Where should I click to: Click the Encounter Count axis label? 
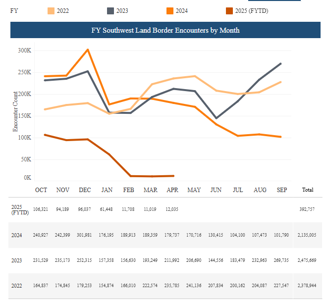(15, 111)
